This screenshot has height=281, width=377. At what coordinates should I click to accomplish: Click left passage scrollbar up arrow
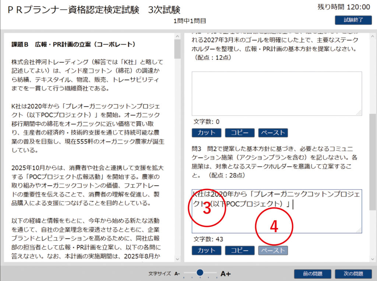(177, 37)
